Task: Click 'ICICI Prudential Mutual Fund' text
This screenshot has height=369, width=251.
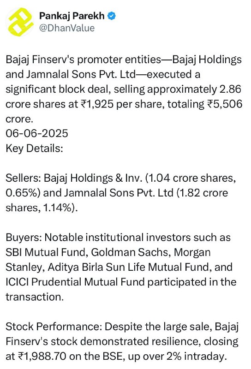Action: 75,282
